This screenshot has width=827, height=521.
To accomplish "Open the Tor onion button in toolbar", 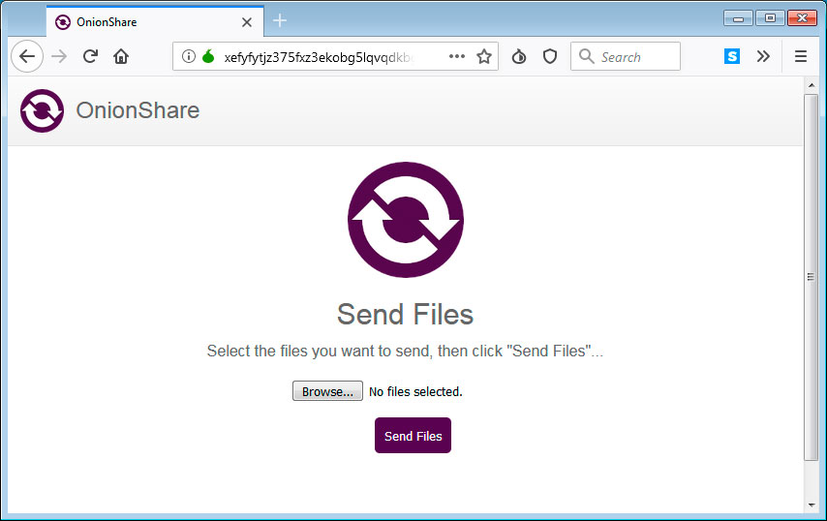I will click(x=519, y=56).
